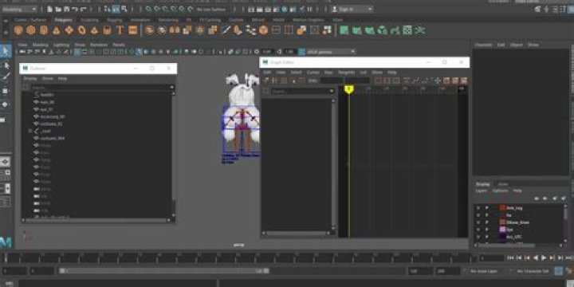Open the Outliner search field dropdown arrow
574x287 pixels.
pyautogui.click(x=171, y=88)
